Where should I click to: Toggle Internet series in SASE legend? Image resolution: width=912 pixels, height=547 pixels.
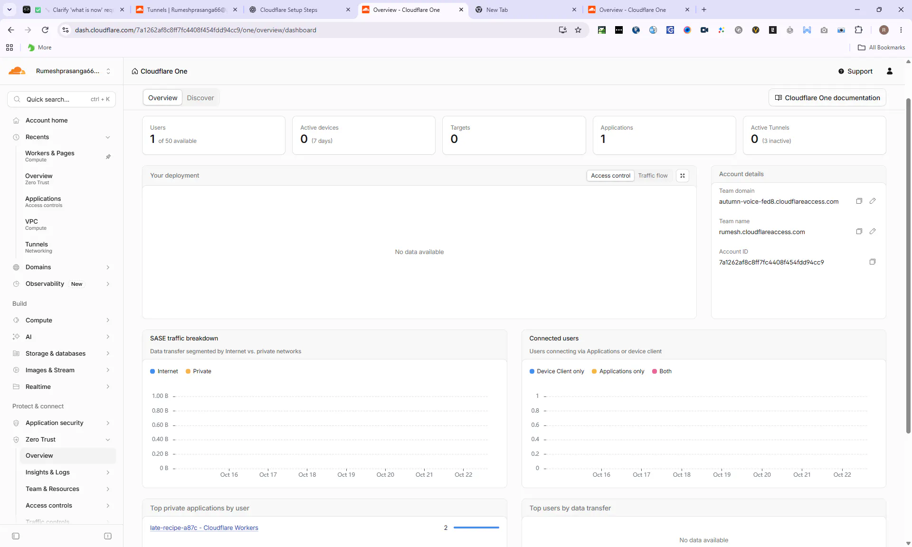point(164,371)
